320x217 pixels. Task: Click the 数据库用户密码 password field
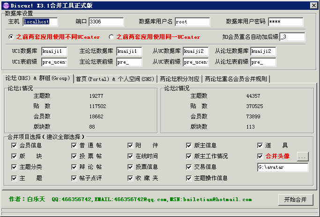coord(285,22)
